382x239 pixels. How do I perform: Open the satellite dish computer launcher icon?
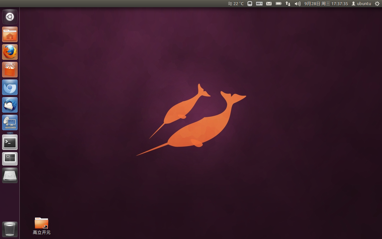point(10,122)
